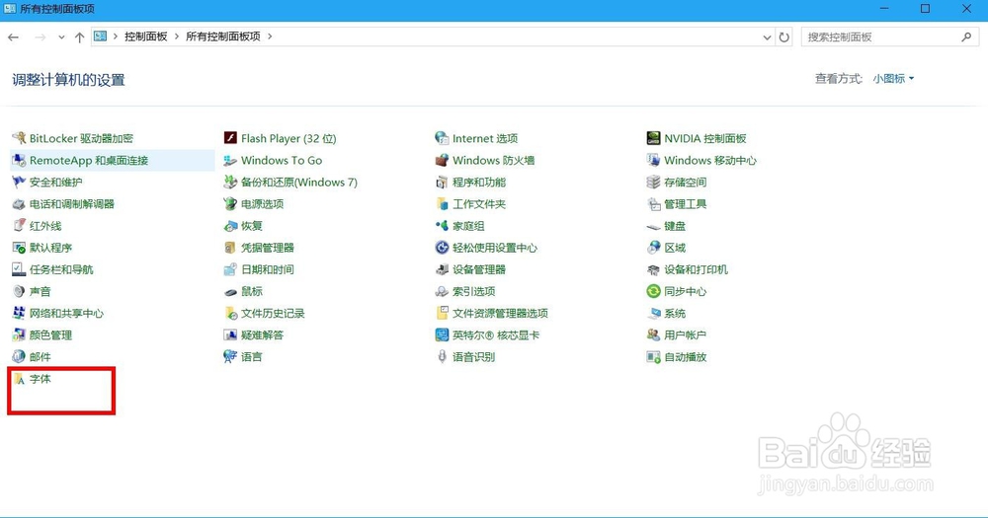
Task: Click the 日期和时间 icon
Action: tap(230, 269)
